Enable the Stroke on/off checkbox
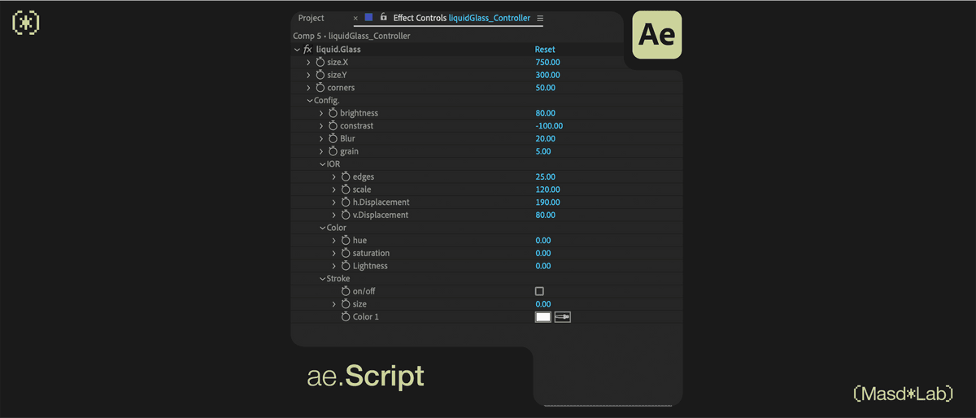The image size is (976, 418). click(539, 291)
